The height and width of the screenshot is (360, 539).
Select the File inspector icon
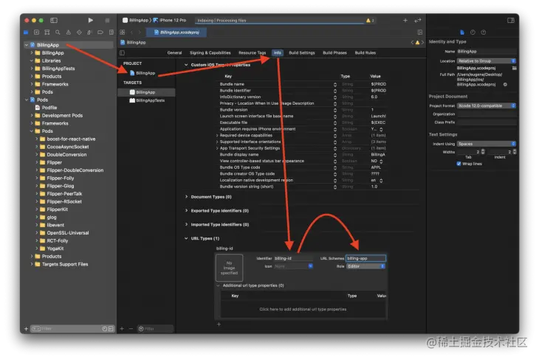point(462,32)
